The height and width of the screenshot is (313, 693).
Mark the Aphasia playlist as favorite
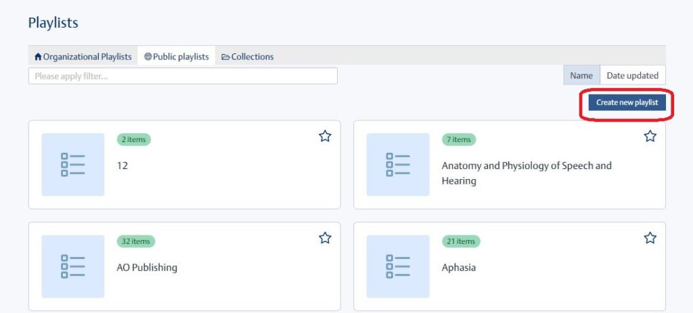point(650,238)
